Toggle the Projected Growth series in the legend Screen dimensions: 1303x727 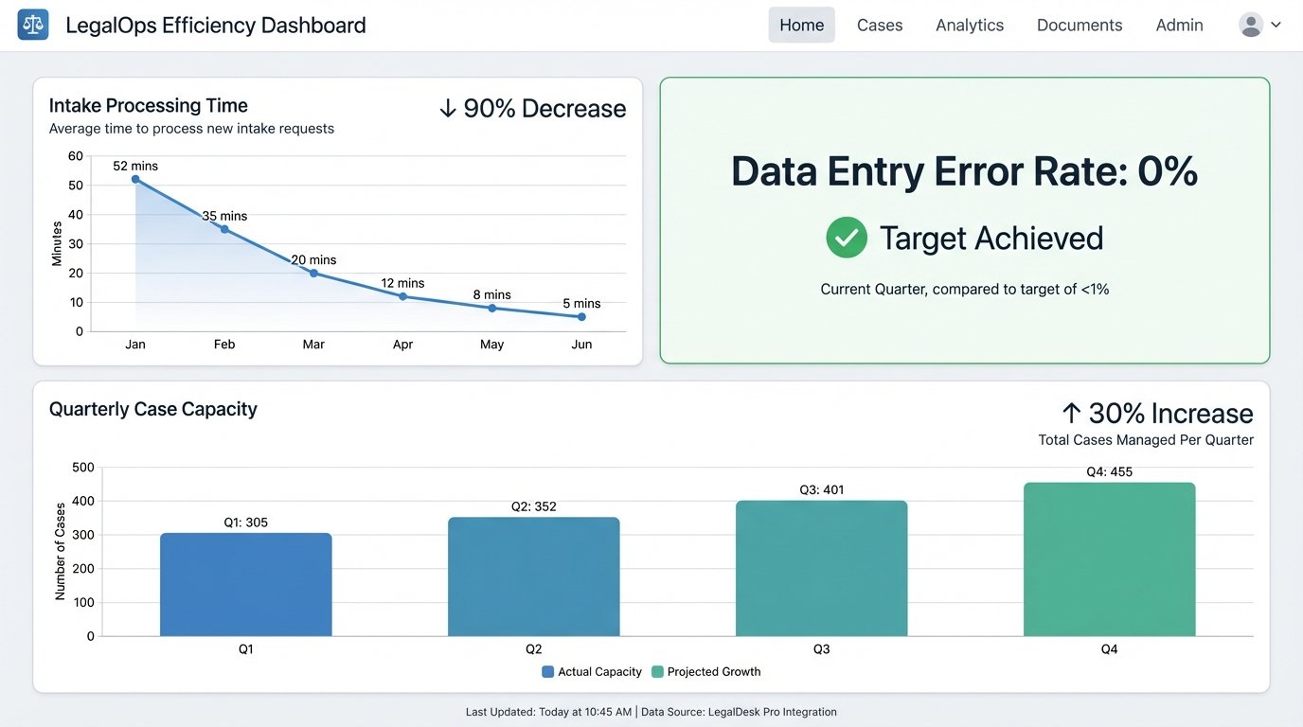705,671
